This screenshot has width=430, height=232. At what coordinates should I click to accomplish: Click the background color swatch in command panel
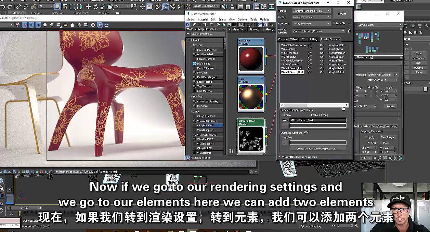pyautogui.click(x=426, y=89)
